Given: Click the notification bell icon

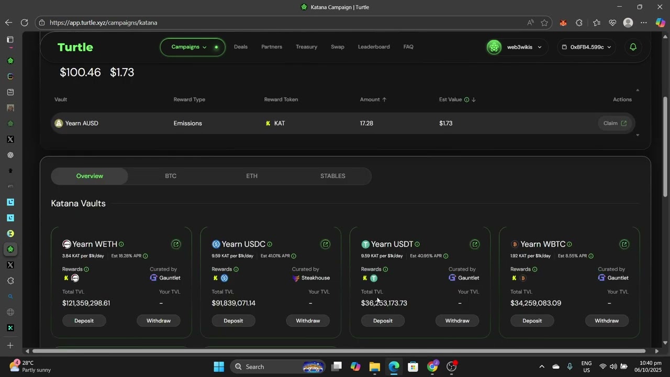Looking at the screenshot, I should click(633, 47).
